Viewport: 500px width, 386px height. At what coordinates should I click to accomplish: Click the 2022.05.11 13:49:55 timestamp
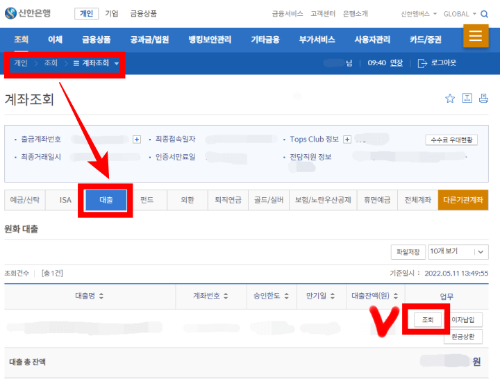coord(456,274)
